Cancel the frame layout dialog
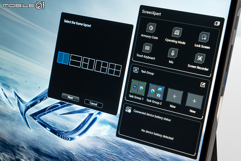The width and height of the screenshot is (241, 161). tap(93, 104)
